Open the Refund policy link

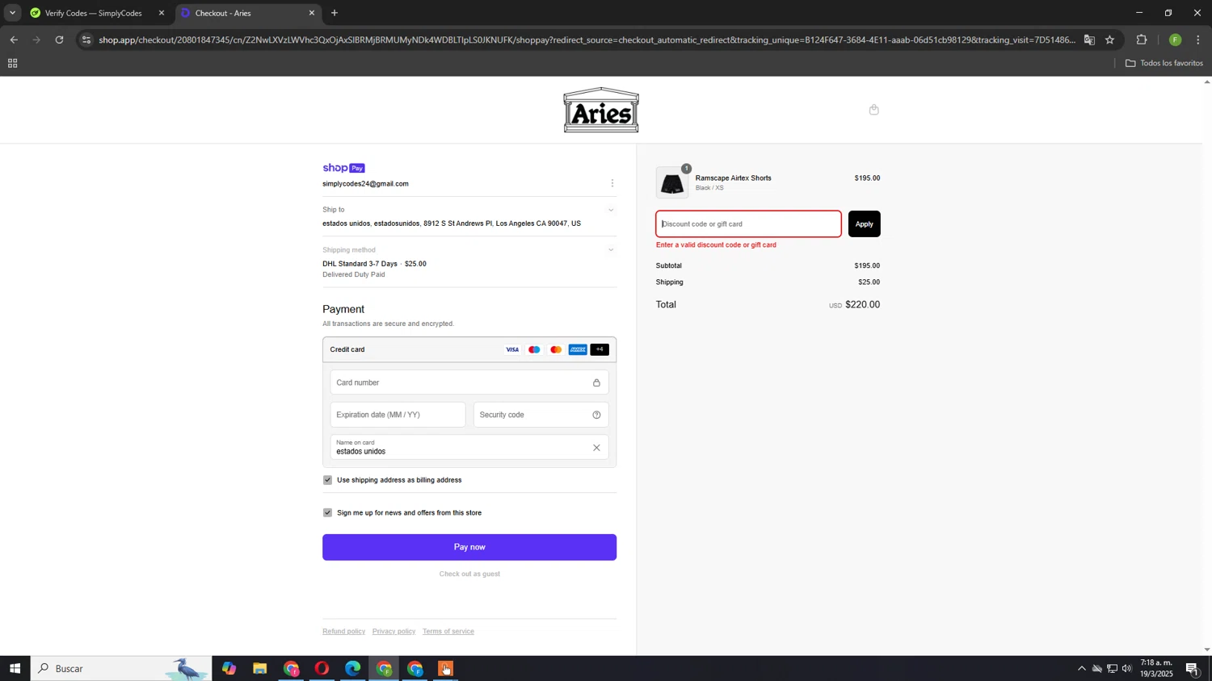click(343, 631)
